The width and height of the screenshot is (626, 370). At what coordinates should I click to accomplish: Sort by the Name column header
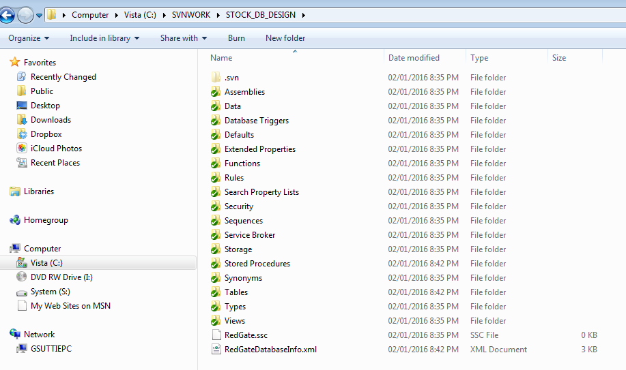(x=221, y=58)
